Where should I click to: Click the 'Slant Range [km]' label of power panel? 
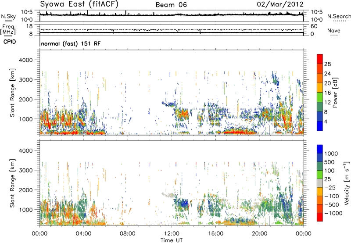[x=12, y=93]
